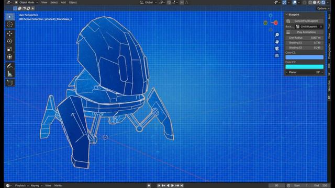Select the Add Cube tool

(x=9, y=83)
